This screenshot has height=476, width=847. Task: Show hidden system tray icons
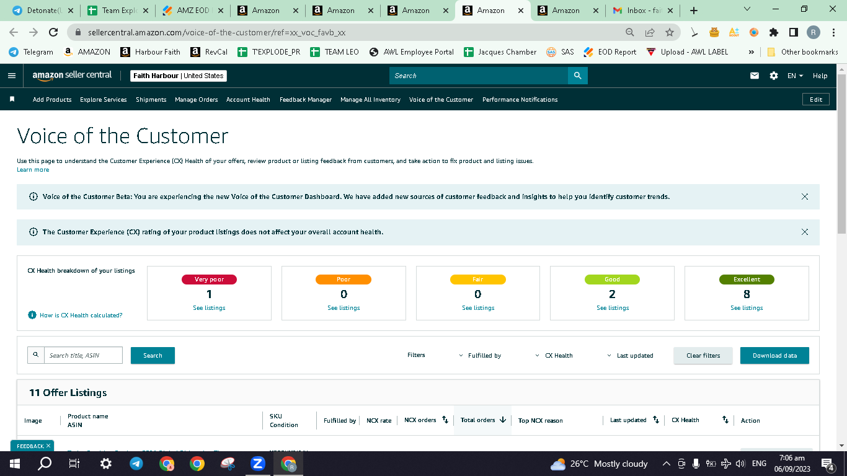[667, 464]
